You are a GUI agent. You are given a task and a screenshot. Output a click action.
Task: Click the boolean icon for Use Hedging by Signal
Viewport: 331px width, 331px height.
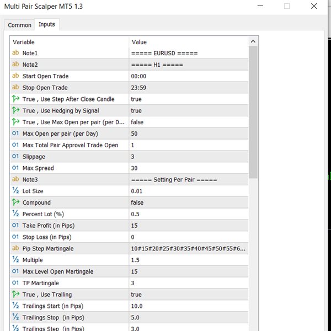pos(15,110)
